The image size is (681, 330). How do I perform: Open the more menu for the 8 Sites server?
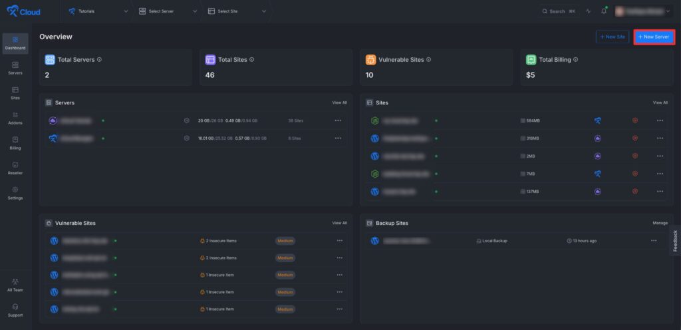[x=339, y=138]
